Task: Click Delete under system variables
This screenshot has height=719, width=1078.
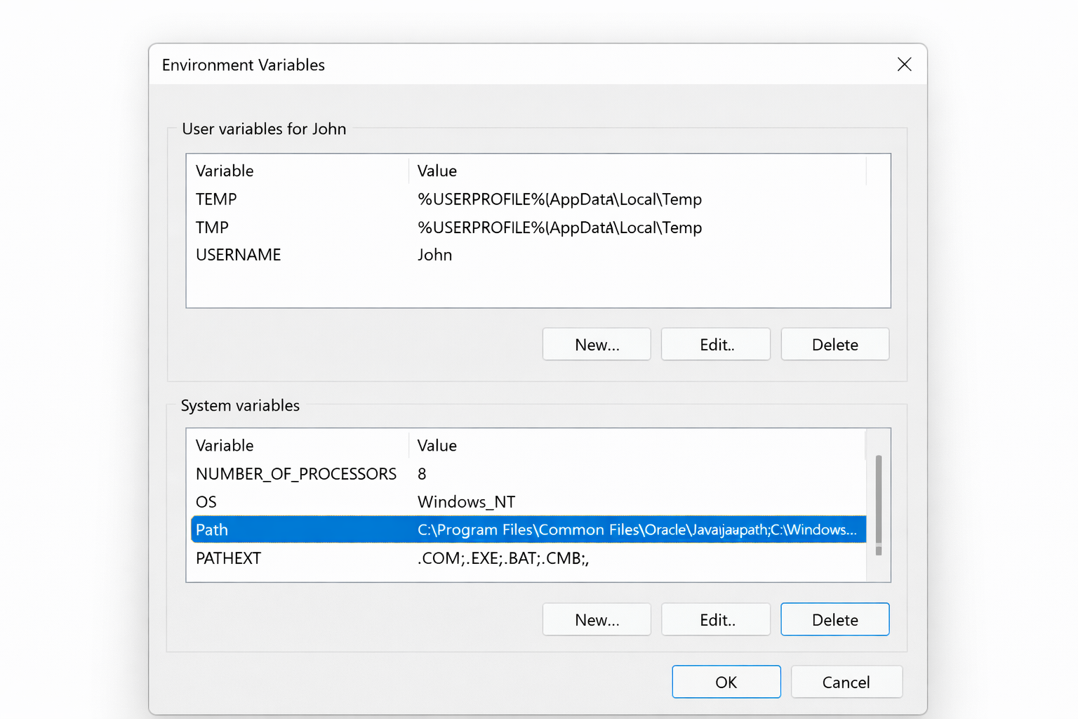Action: click(834, 619)
